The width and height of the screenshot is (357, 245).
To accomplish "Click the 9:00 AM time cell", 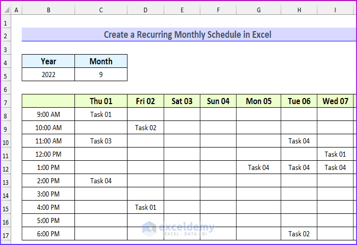I will click(x=48, y=114).
